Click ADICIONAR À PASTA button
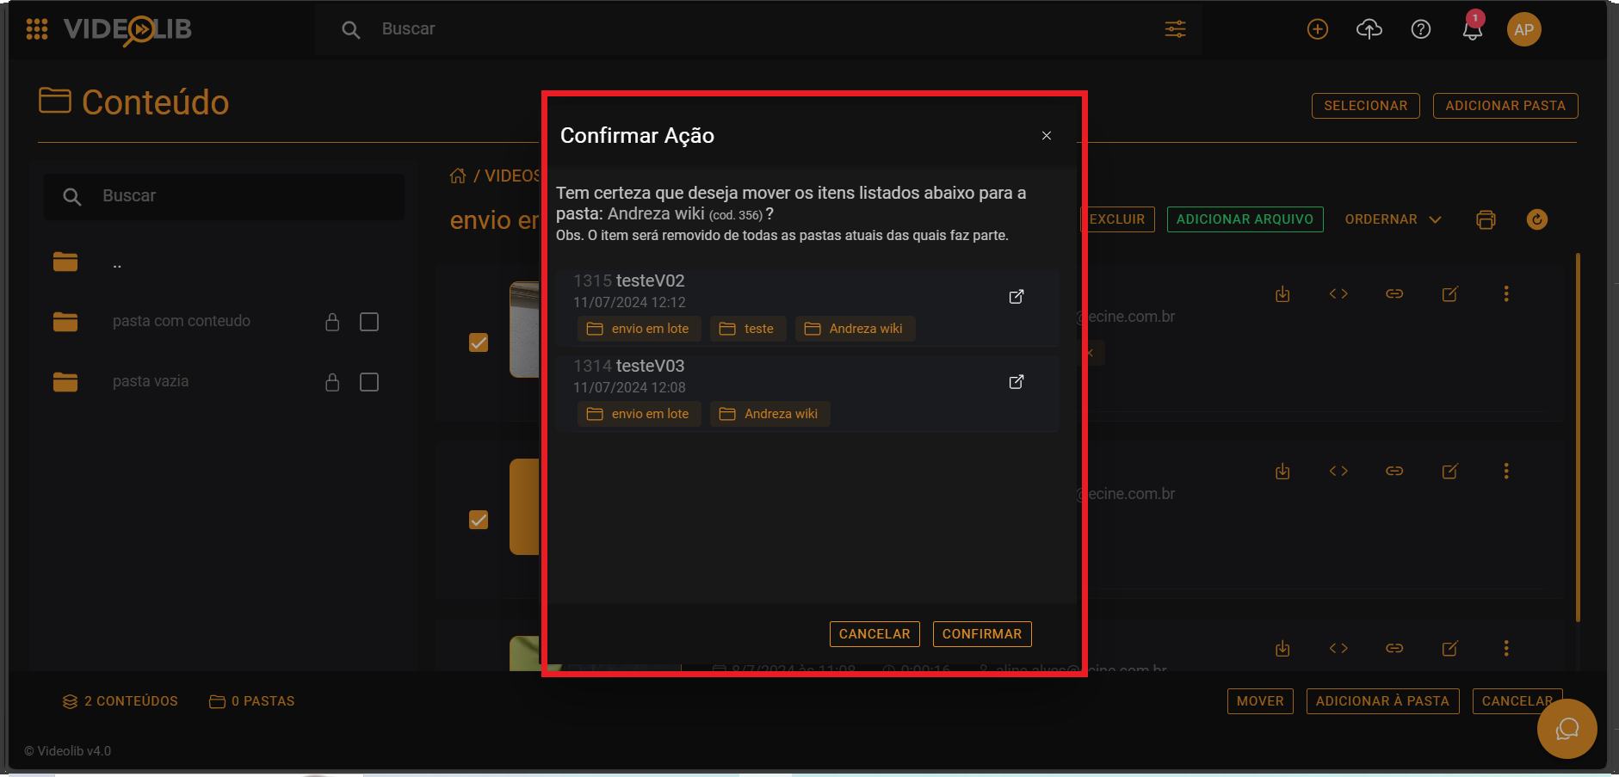This screenshot has height=777, width=1619. 1382,701
